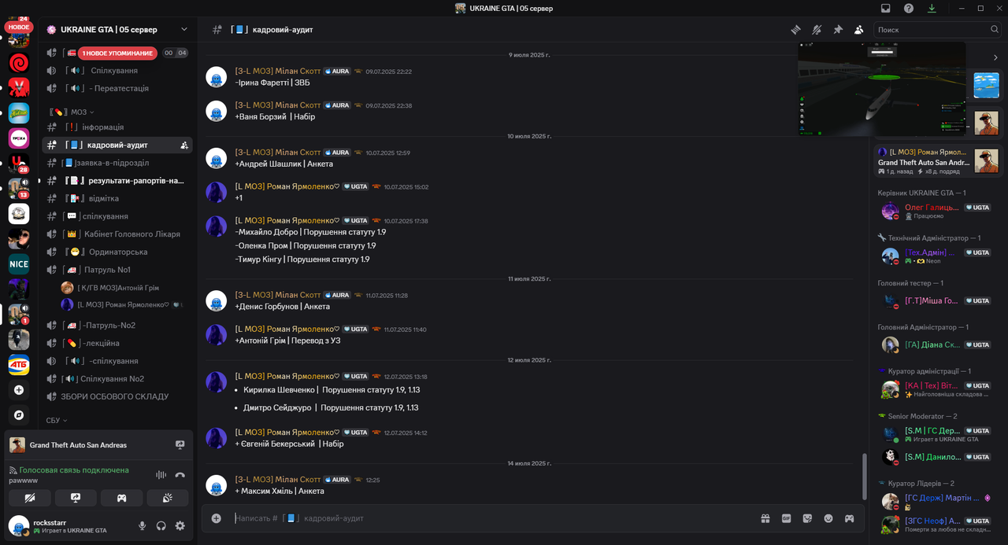This screenshot has height=545, width=1008.
Task: Click the magnifier icon in search box
Action: pyautogui.click(x=995, y=29)
